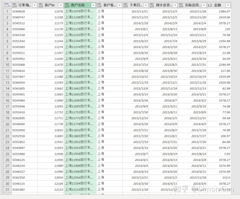Open the table menu icon in the header corner

[7, 5]
